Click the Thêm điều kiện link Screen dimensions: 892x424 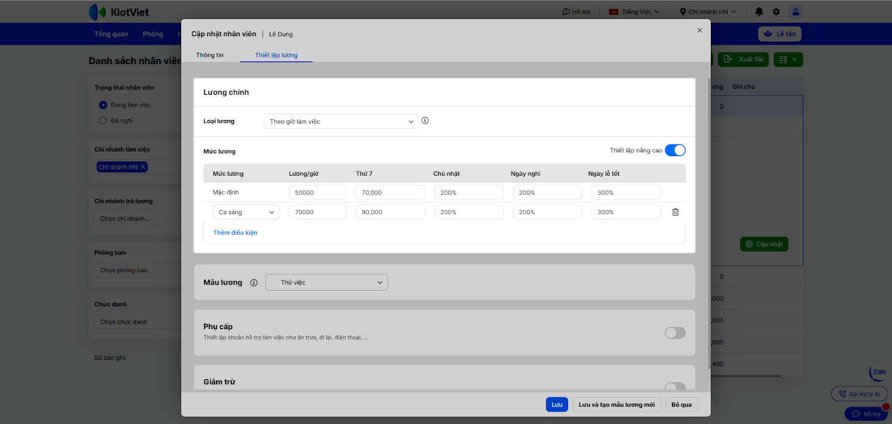click(x=235, y=233)
